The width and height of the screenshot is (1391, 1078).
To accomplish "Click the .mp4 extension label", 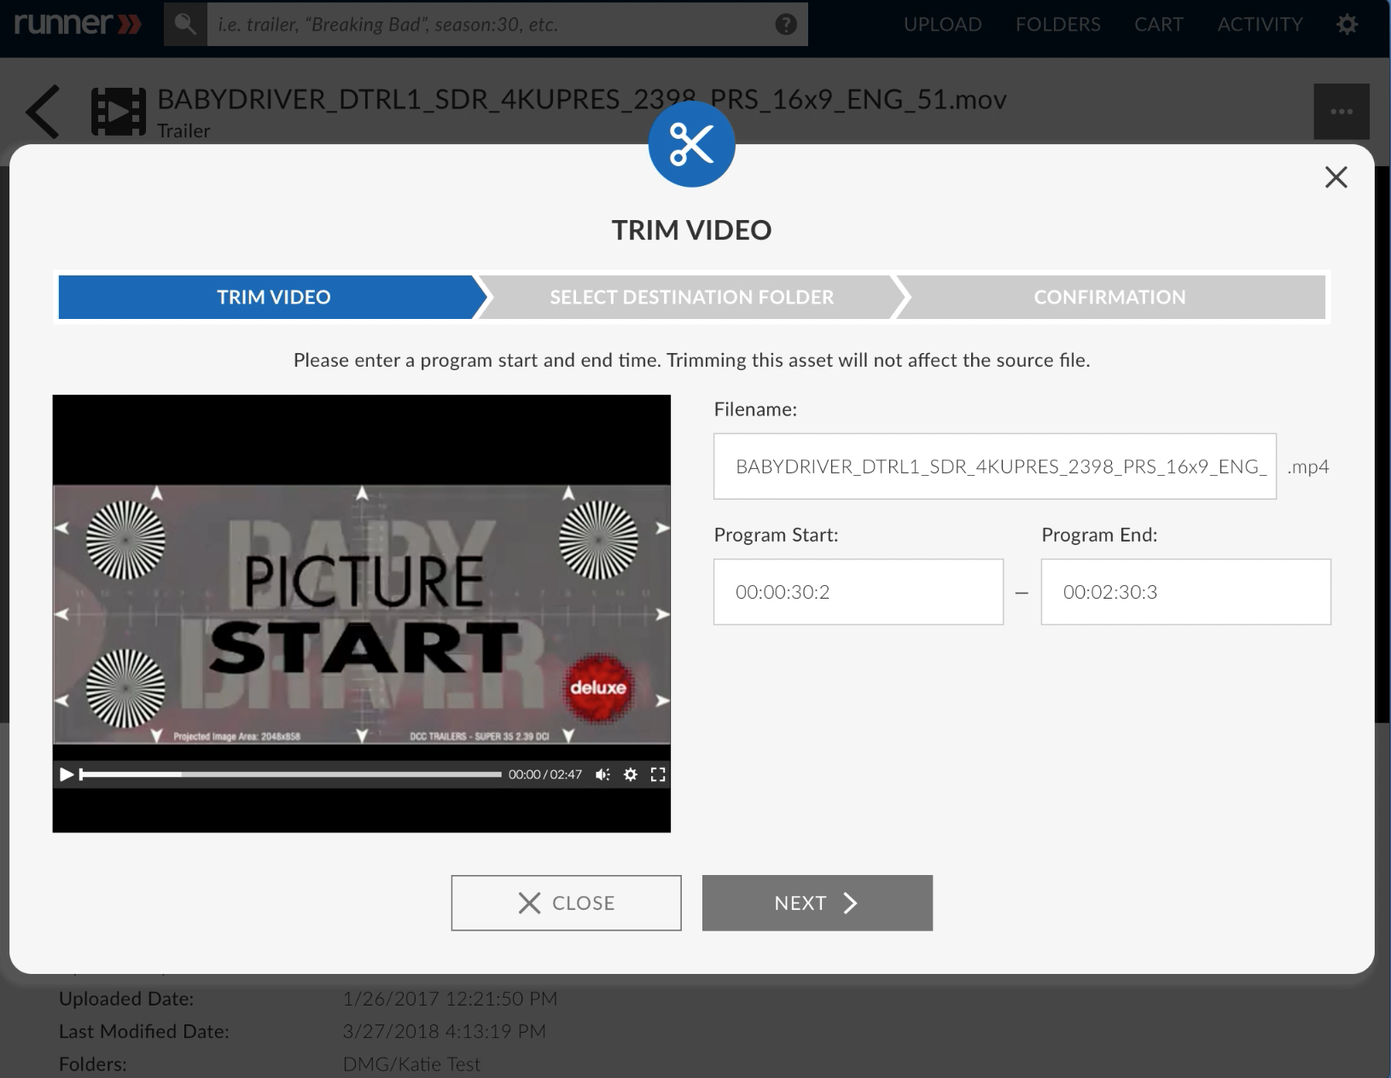I will pos(1308,467).
